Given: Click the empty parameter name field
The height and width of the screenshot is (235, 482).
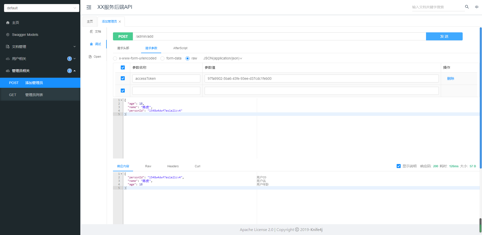Looking at the screenshot, I should (x=166, y=91).
